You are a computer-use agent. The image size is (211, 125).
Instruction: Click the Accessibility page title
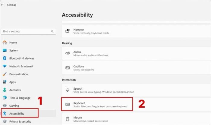(x=77, y=15)
